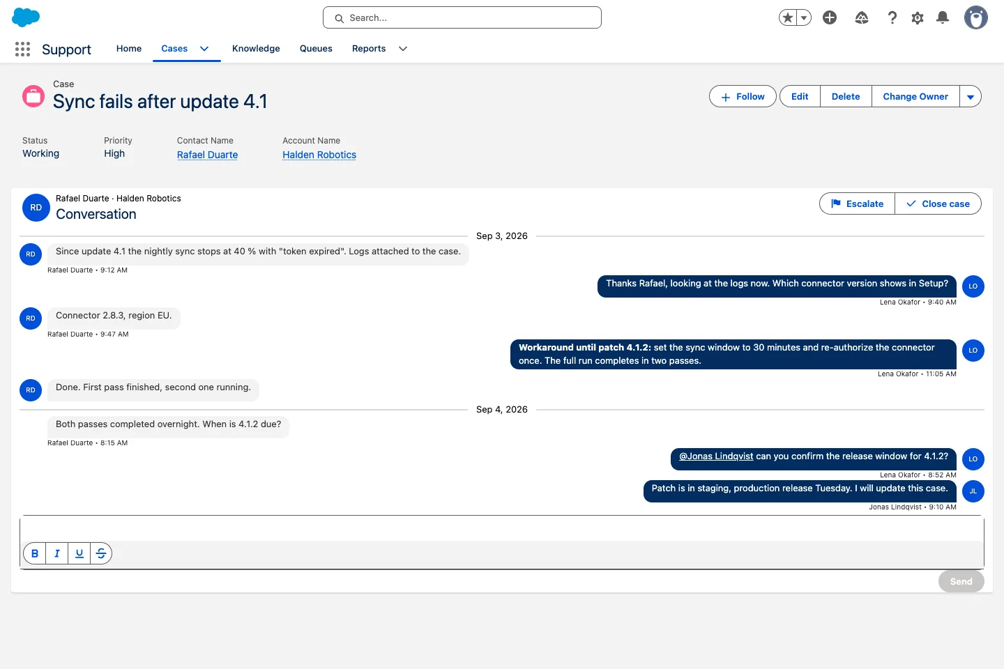Viewport: 1004px width, 669px height.
Task: Click into the reply message text area
Action: (502, 529)
